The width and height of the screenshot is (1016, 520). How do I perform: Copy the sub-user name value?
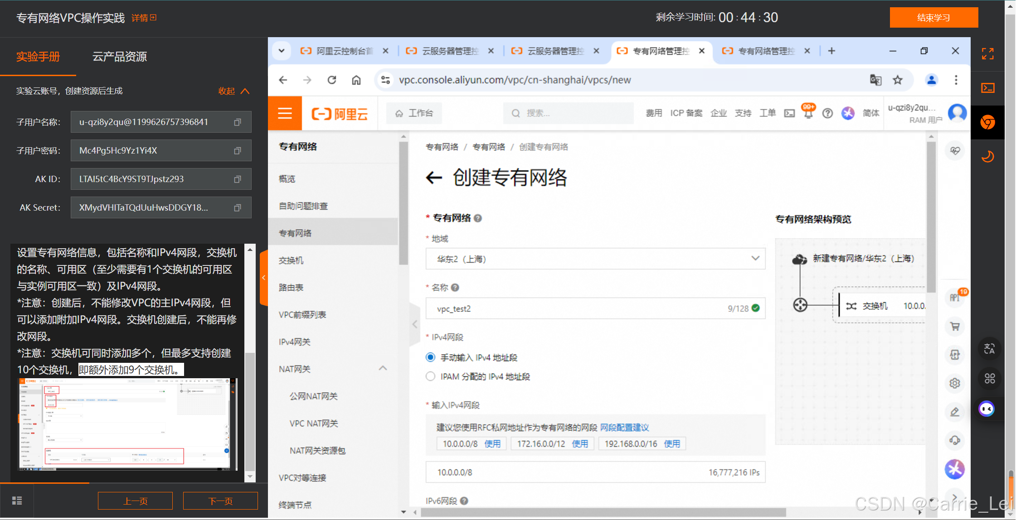coord(237,122)
